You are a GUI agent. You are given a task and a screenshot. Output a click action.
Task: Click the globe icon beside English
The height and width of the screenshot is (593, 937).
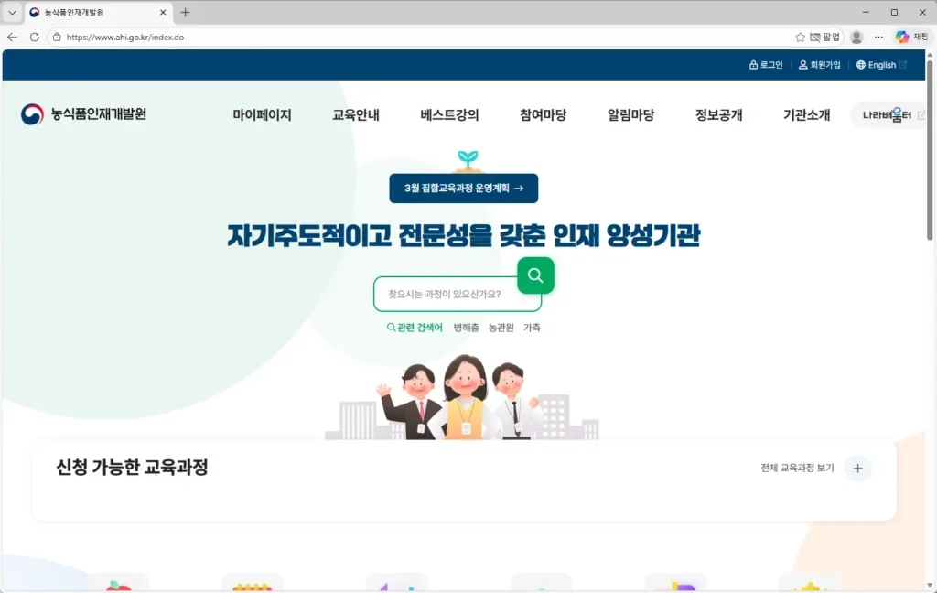click(x=860, y=65)
